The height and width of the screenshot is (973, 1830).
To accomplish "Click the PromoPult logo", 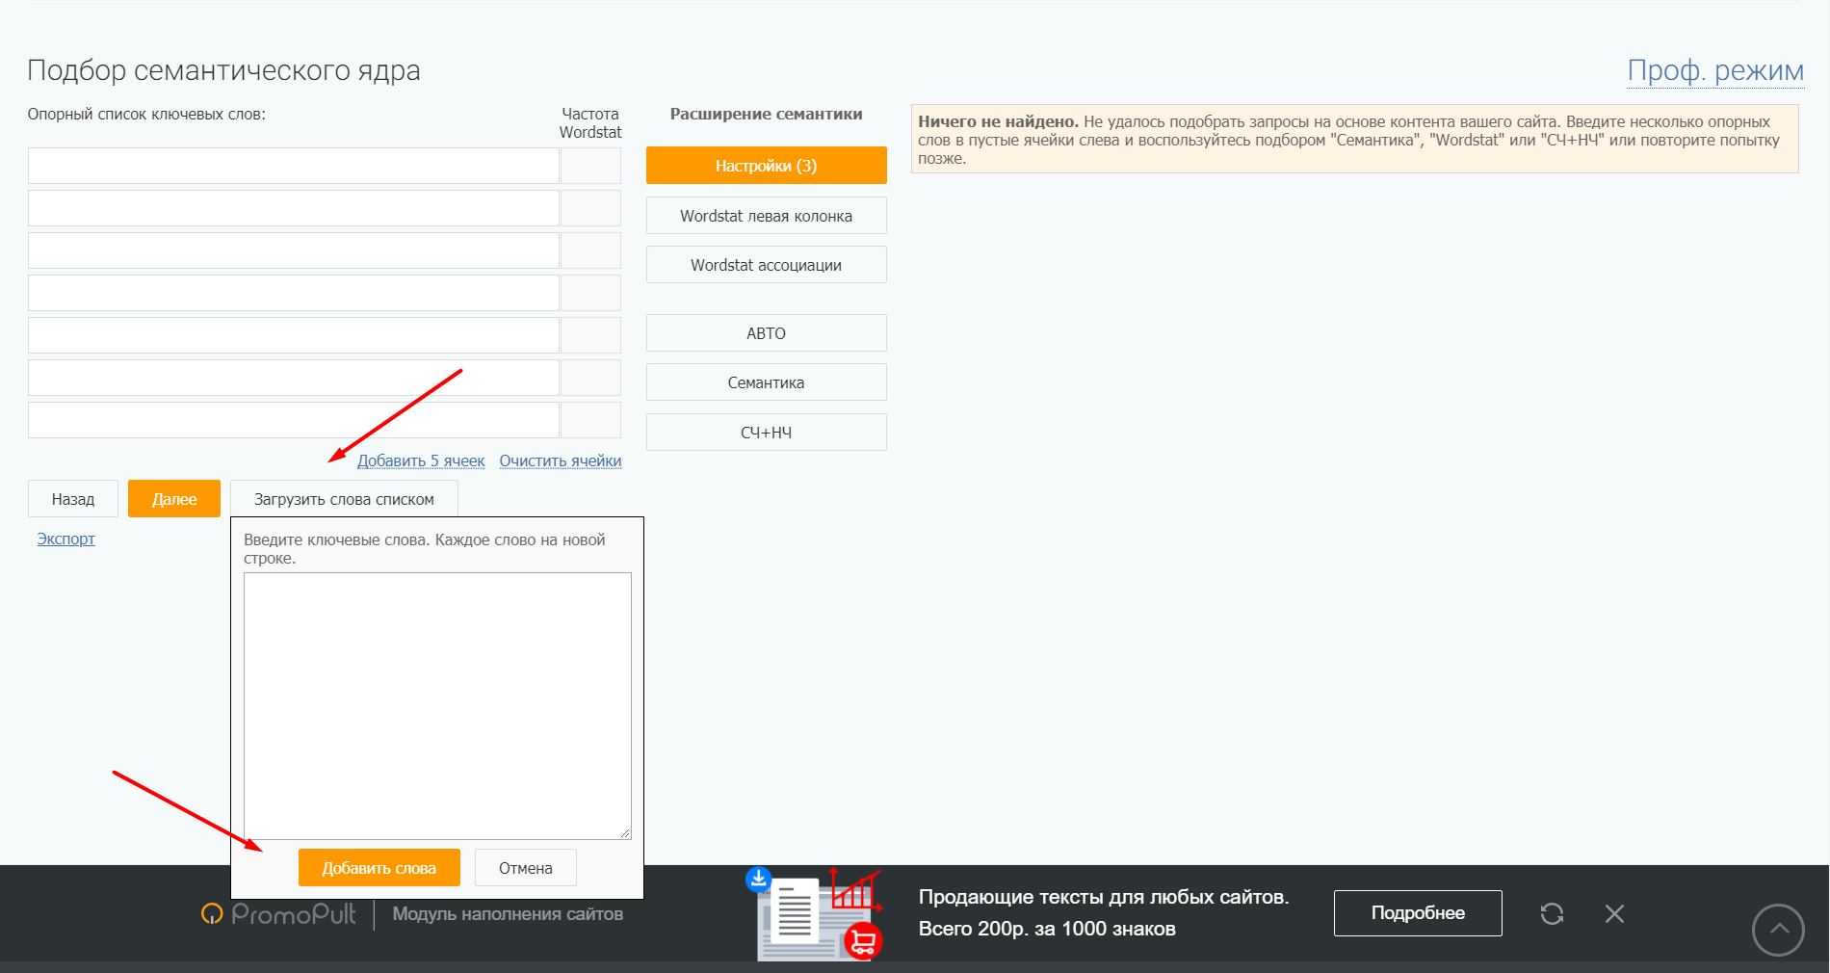I will [x=279, y=913].
